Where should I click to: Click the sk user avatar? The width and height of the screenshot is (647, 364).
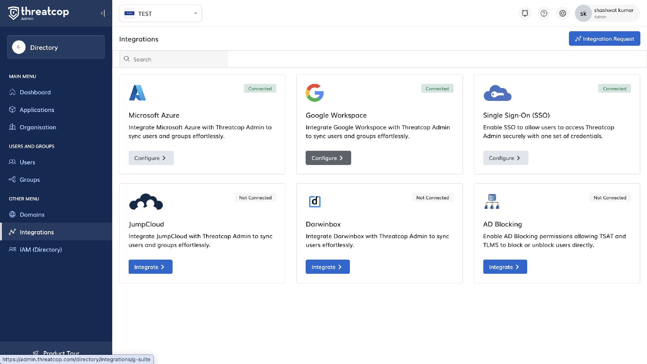583,13
